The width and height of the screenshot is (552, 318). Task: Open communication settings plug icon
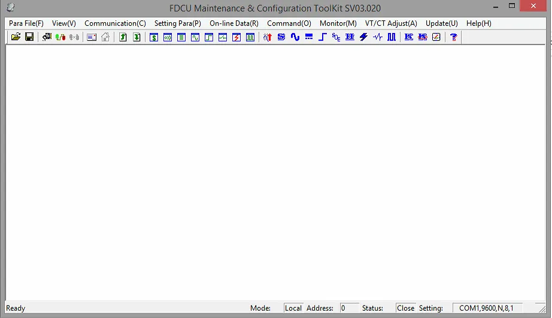click(47, 37)
